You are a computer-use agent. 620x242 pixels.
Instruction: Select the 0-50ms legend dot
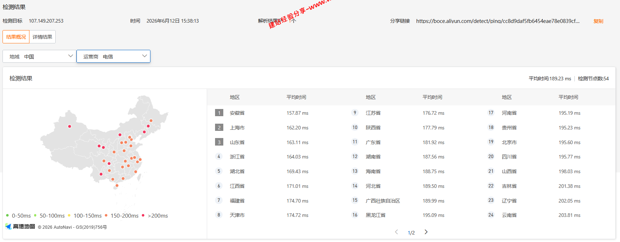coord(7,215)
